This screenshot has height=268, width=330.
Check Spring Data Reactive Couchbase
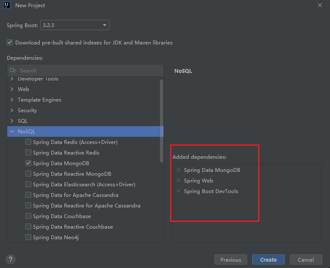pos(28,227)
